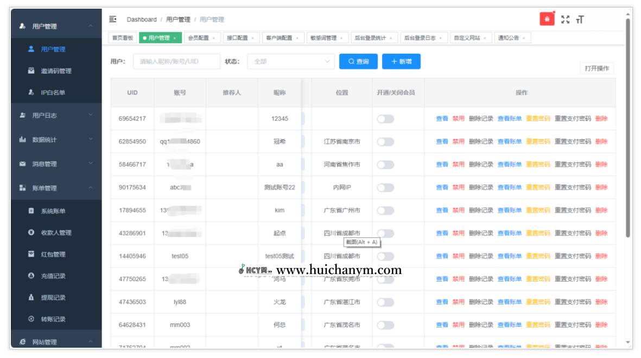Open the fullscreen expand icon
The image size is (641, 358).
point(565,19)
